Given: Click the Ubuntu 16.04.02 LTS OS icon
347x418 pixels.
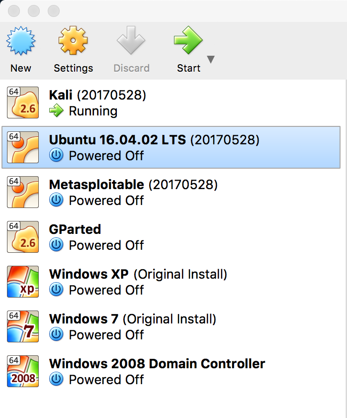Looking at the screenshot, I should click(x=23, y=147).
